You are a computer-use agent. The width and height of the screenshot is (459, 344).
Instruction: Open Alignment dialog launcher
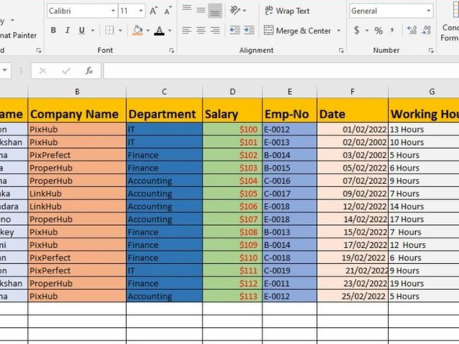(x=341, y=50)
